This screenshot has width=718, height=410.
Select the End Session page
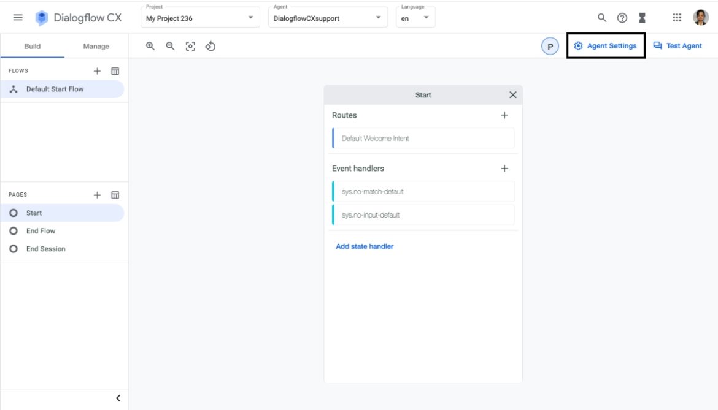point(46,248)
